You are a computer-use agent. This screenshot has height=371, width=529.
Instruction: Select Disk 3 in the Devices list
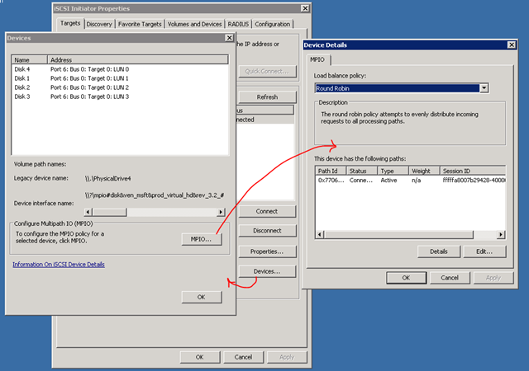point(22,96)
